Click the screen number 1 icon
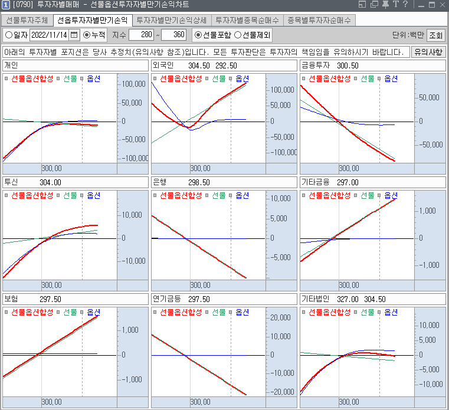This screenshot has height=410, width=449. click(x=5, y=5)
